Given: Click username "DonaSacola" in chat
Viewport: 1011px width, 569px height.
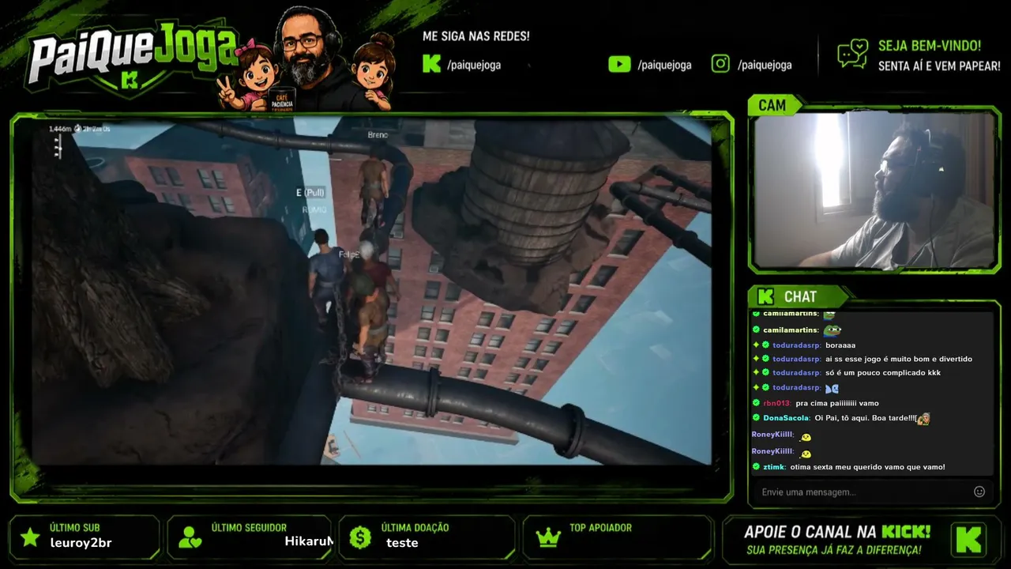Looking at the screenshot, I should [786, 418].
